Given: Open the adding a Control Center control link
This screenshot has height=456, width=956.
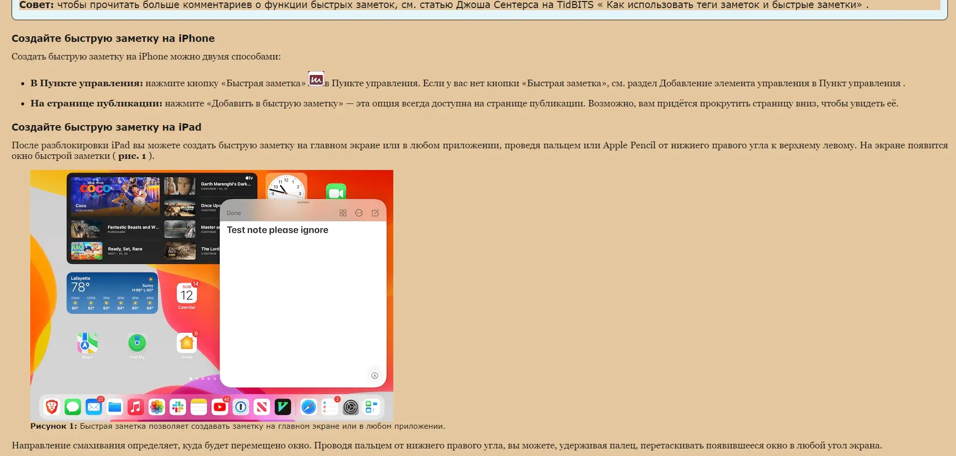Looking at the screenshot, I should point(780,83).
